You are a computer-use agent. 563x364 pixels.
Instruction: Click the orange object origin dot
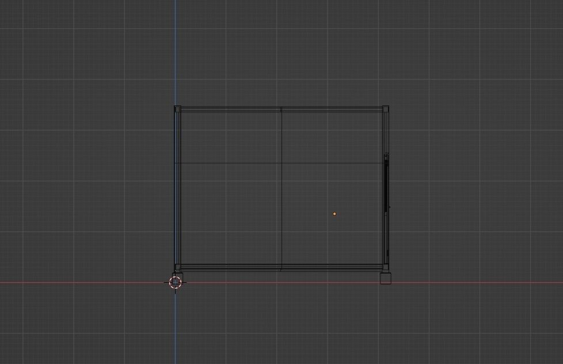coord(334,214)
